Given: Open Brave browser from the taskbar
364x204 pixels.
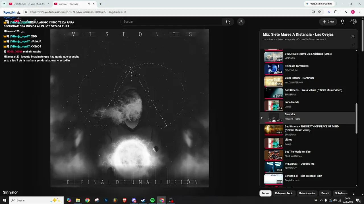Looking at the screenshot, I should point(125,200).
